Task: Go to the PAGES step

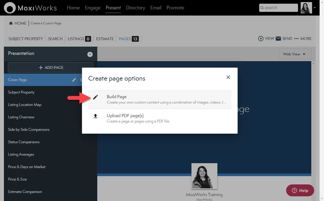Action: [x=129, y=39]
